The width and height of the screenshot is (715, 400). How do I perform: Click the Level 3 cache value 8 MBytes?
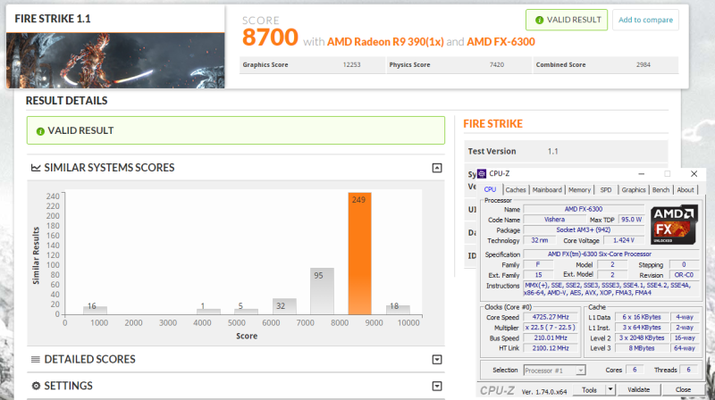click(x=642, y=348)
